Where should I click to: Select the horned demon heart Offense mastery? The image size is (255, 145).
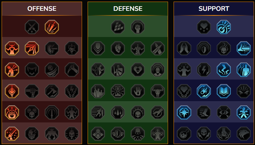[12, 48]
